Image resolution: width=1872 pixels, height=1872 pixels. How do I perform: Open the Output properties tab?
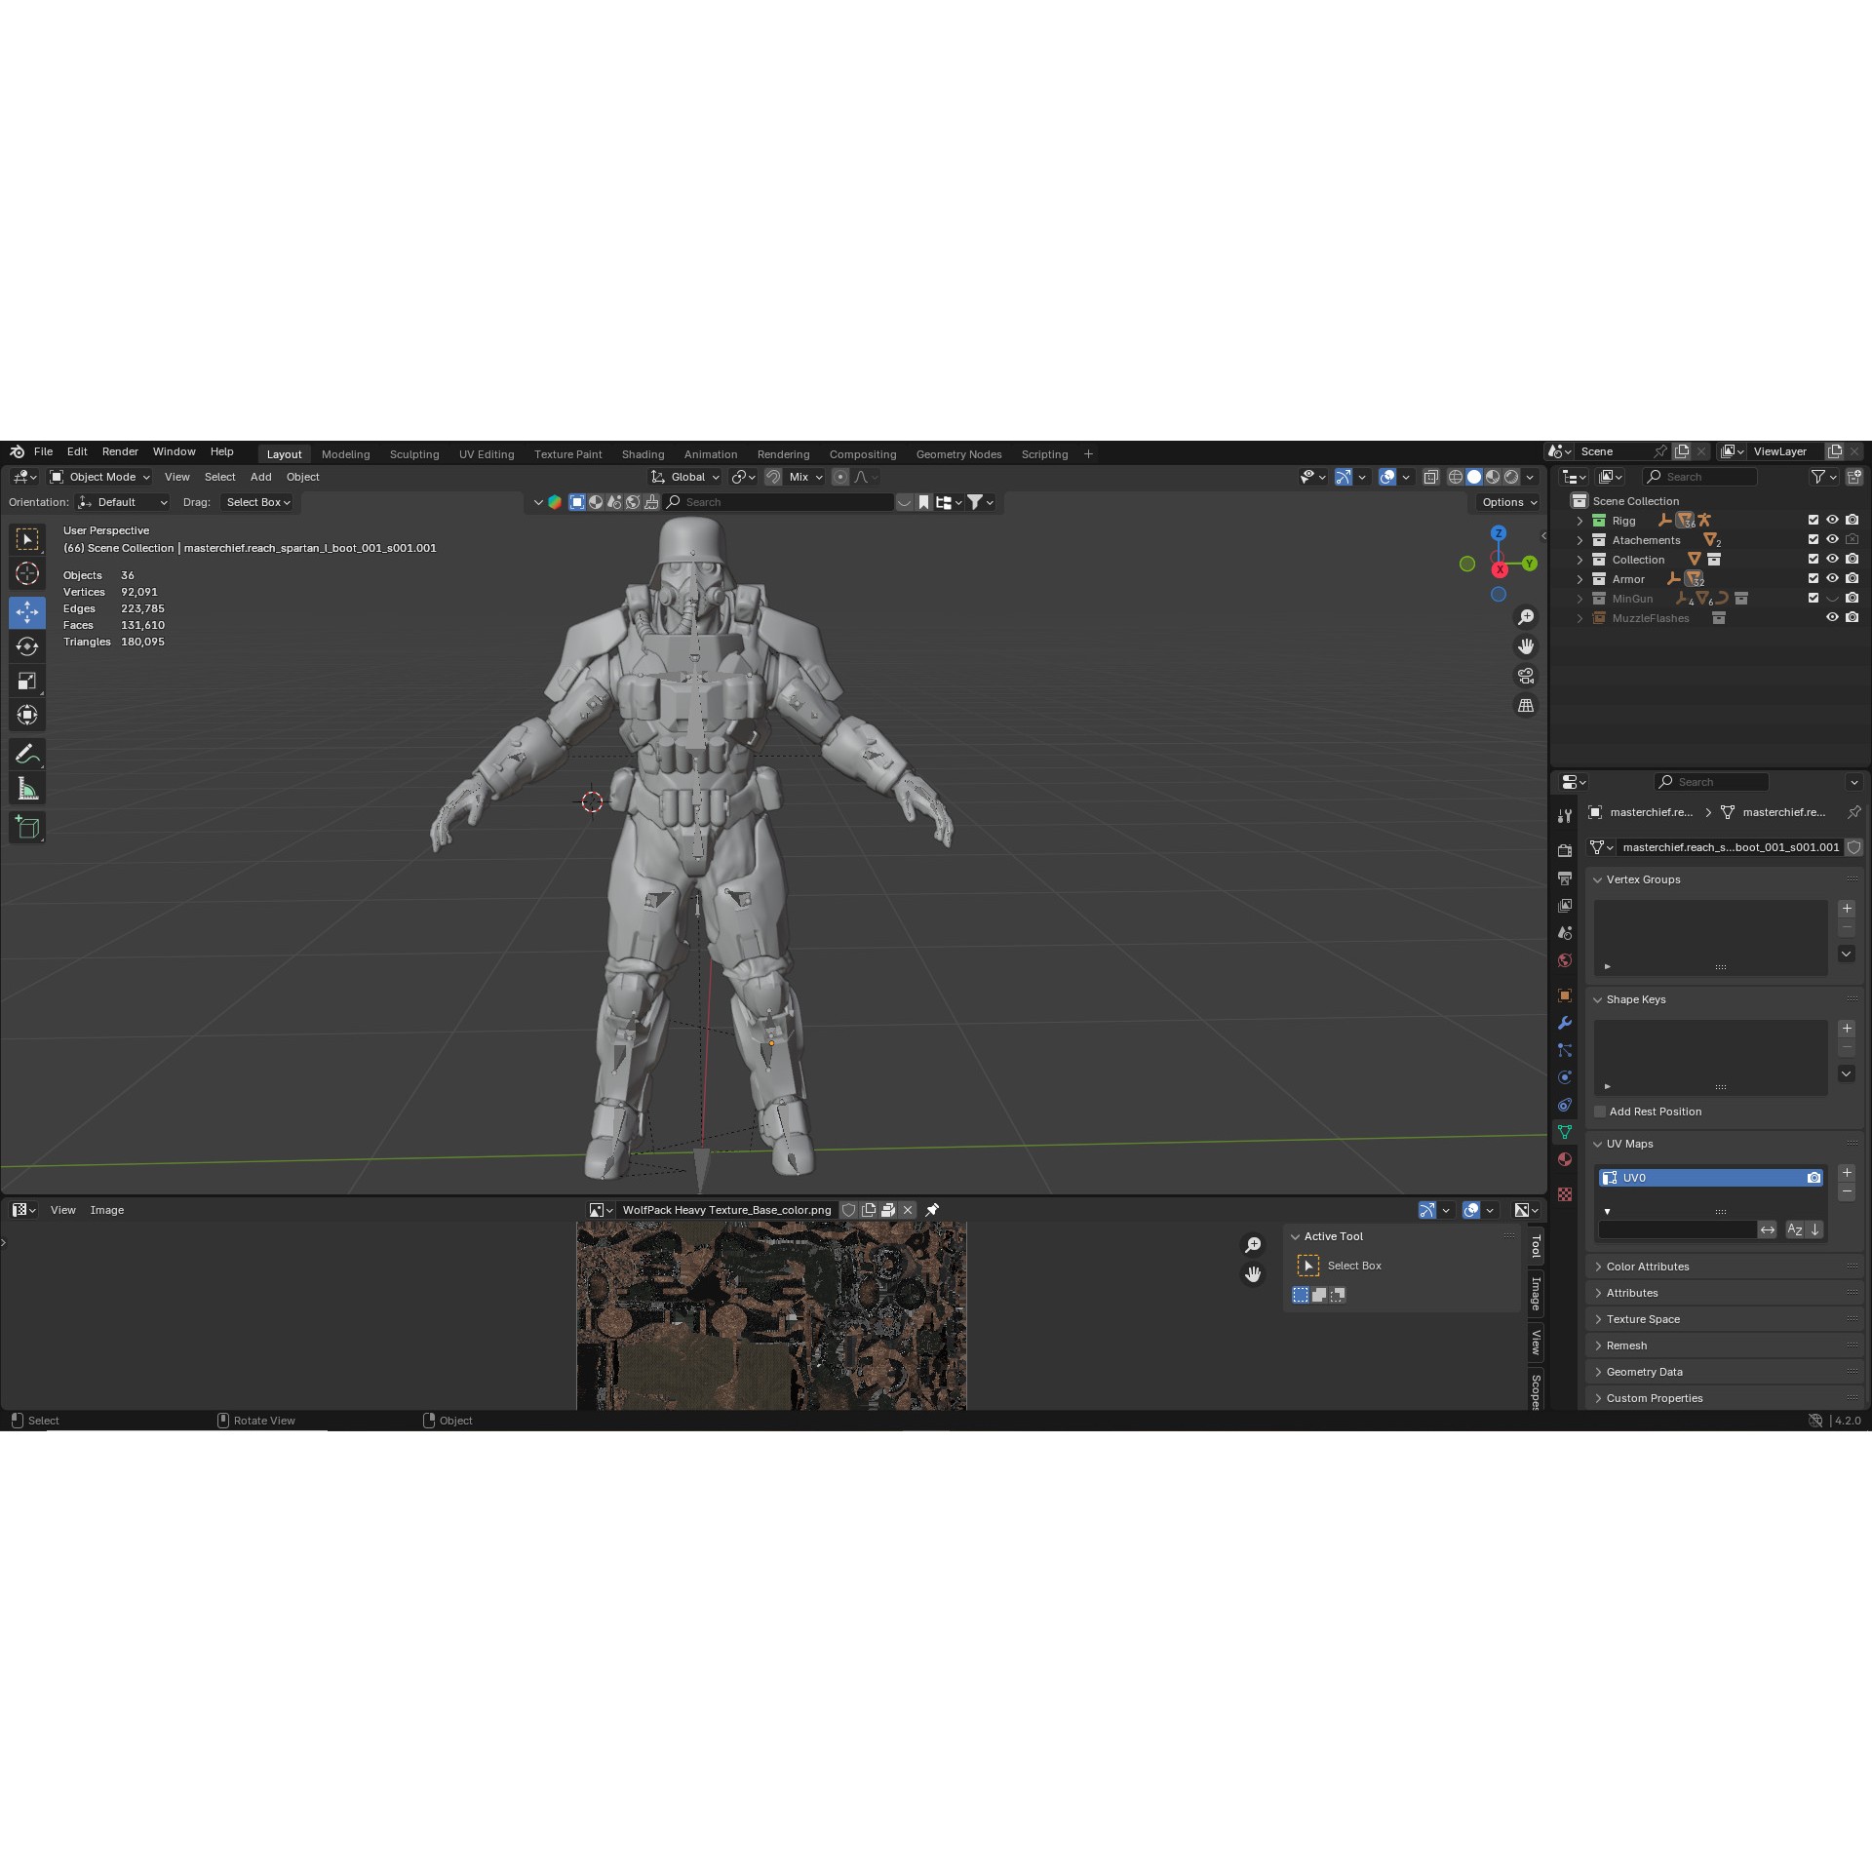pyautogui.click(x=1565, y=878)
